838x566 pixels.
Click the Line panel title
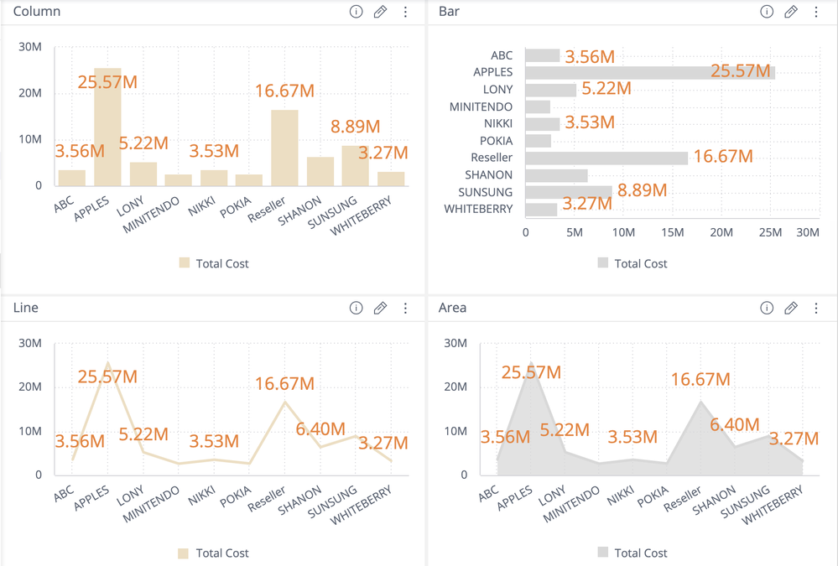point(26,308)
